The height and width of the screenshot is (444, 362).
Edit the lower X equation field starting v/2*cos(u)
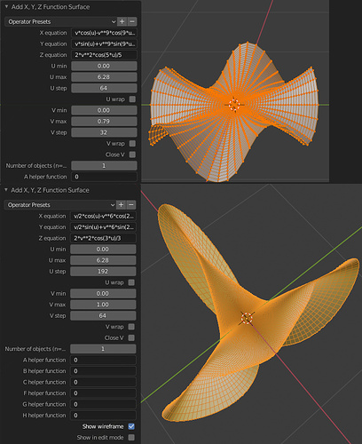tap(103, 216)
